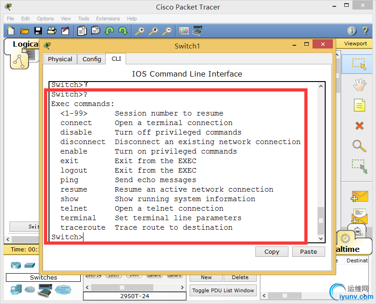Open the File menu
The width and height of the screenshot is (376, 304).
(x=10, y=19)
